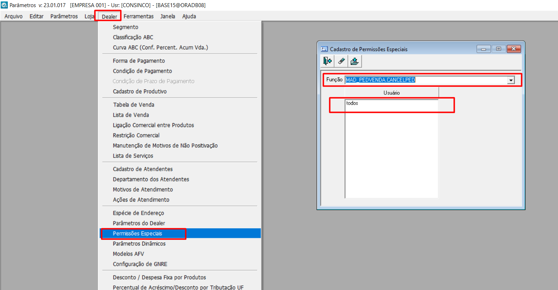Open the Janela menu

point(168,16)
